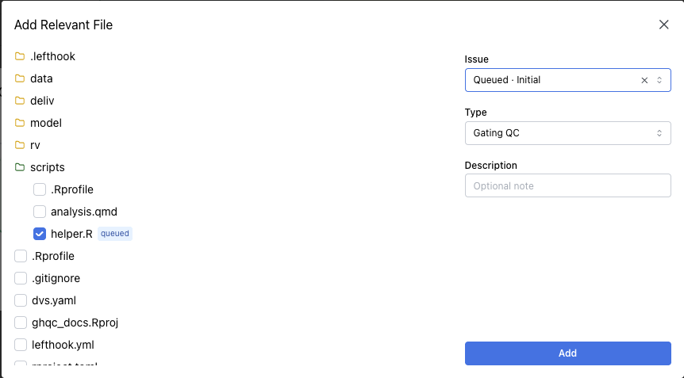Click the open scripts folder icon

point(20,167)
